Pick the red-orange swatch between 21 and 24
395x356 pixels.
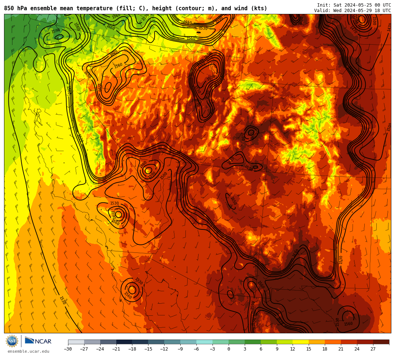[x=349, y=342]
